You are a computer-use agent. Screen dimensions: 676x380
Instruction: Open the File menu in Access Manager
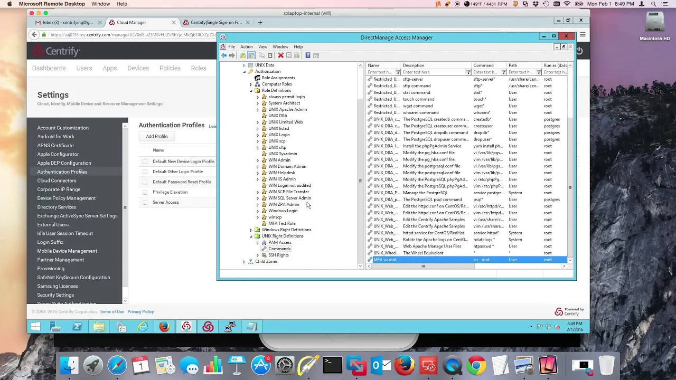coord(231,47)
